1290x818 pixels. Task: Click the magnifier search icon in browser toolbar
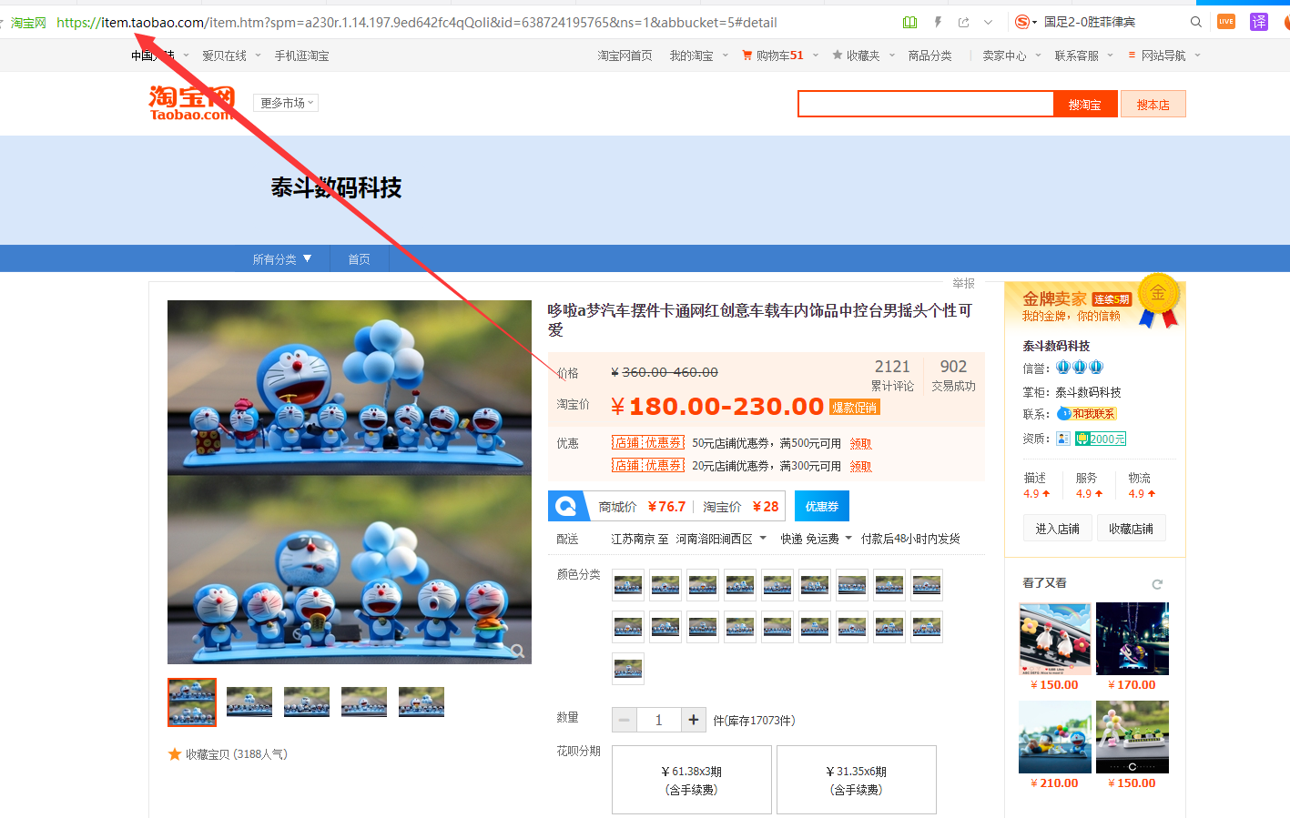[1196, 22]
